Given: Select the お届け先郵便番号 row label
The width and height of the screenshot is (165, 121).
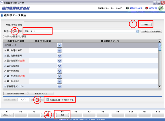Looking at the screenshot, I should [13, 56].
